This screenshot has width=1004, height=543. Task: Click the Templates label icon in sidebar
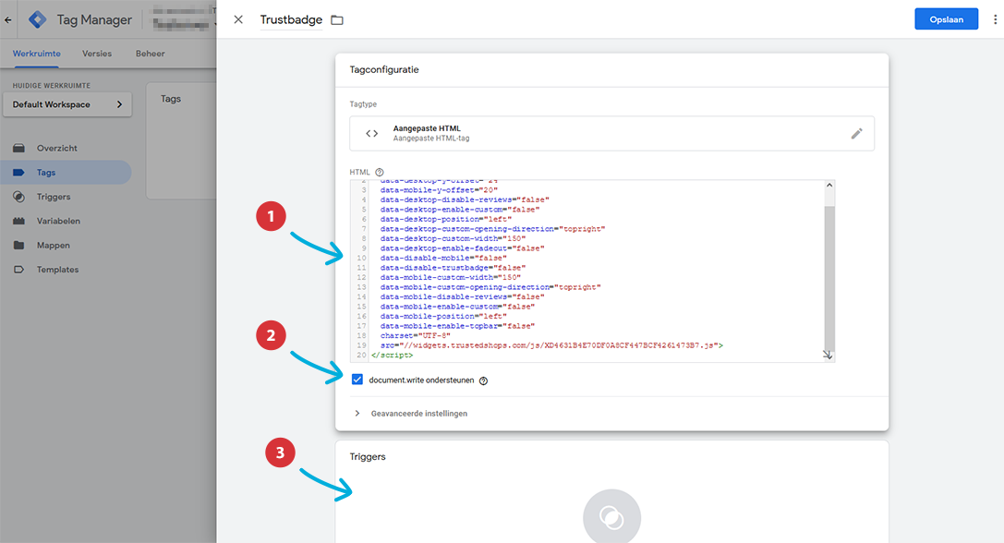click(x=18, y=270)
